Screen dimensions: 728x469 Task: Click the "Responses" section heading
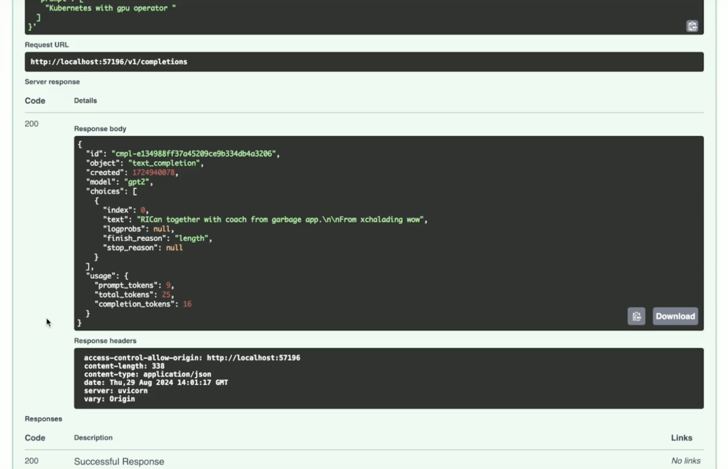(44, 419)
